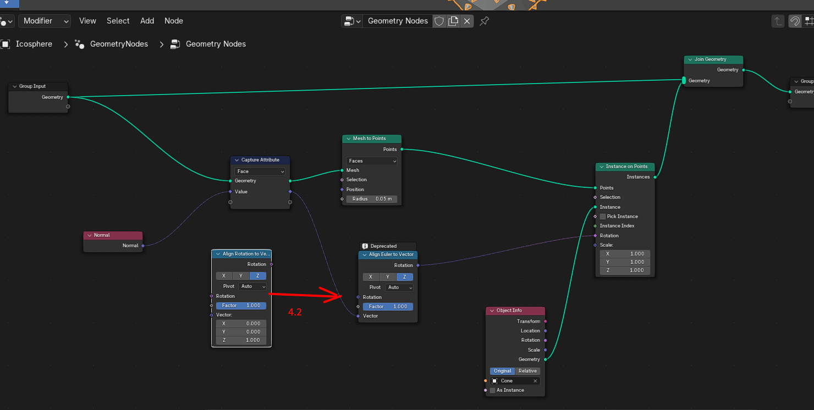814x410 pixels.
Task: Unlink the Geometry Nodes data-block
Action: click(467, 21)
